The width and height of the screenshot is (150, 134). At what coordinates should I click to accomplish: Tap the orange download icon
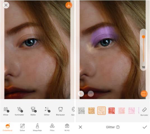69,5
